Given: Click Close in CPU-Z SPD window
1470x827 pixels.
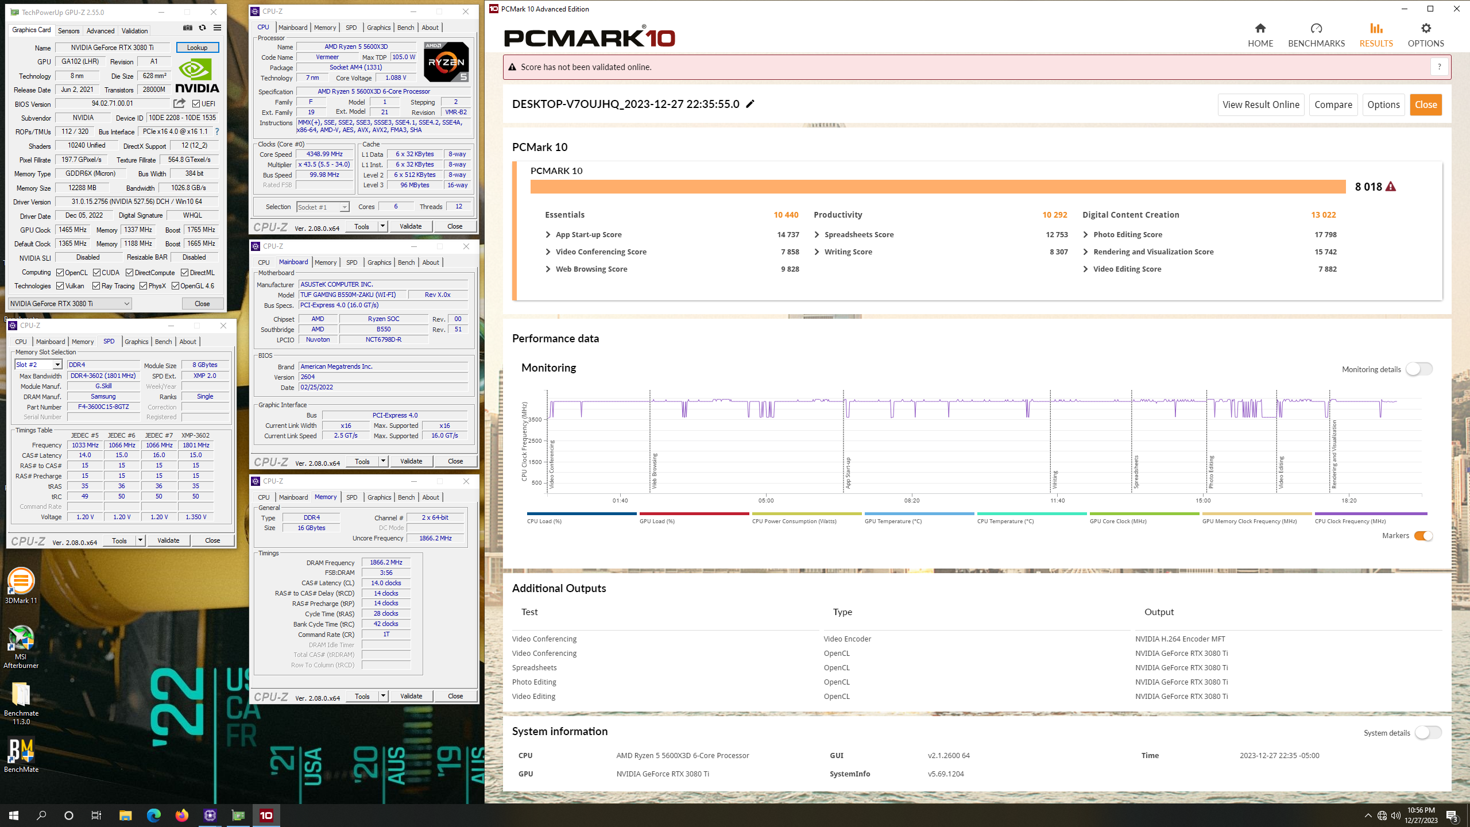Looking at the screenshot, I should [x=212, y=540].
